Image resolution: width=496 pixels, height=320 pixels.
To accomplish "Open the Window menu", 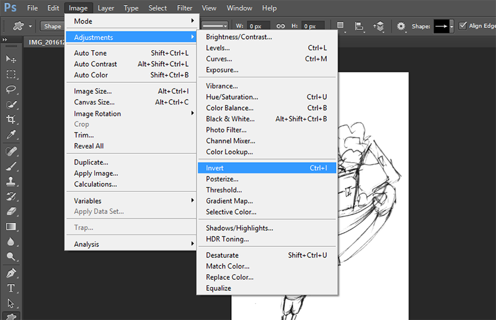I will 239,8.
